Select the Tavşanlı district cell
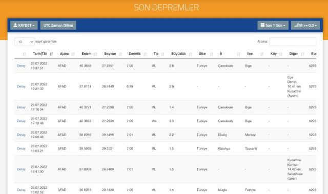This screenshot has width=328, height=194. tap(251, 148)
